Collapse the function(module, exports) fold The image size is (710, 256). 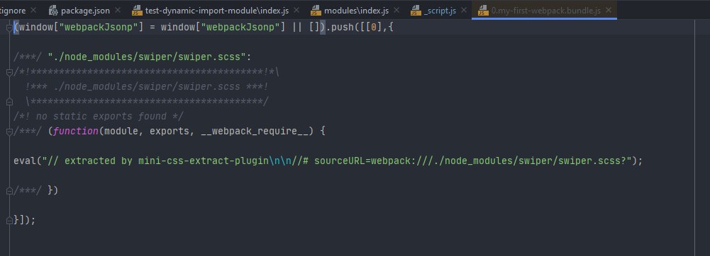(x=9, y=132)
